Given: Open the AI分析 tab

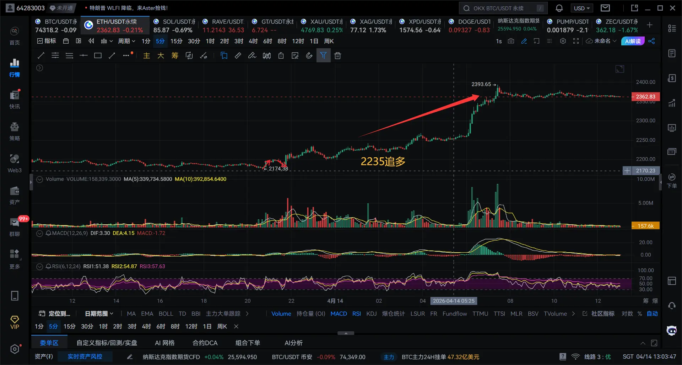Looking at the screenshot, I should click(294, 343).
